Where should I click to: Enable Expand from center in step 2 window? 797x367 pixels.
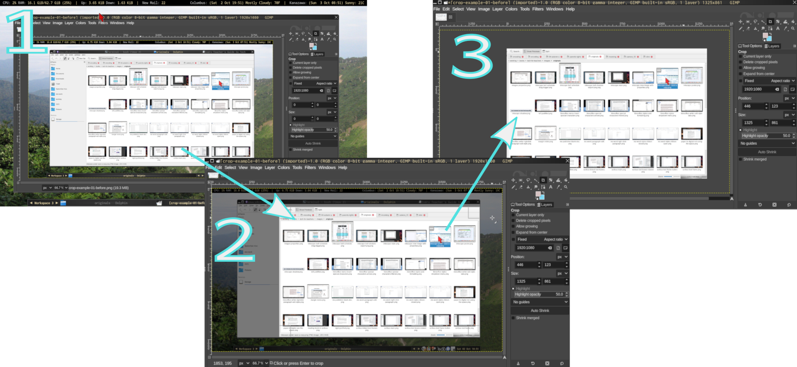513,232
